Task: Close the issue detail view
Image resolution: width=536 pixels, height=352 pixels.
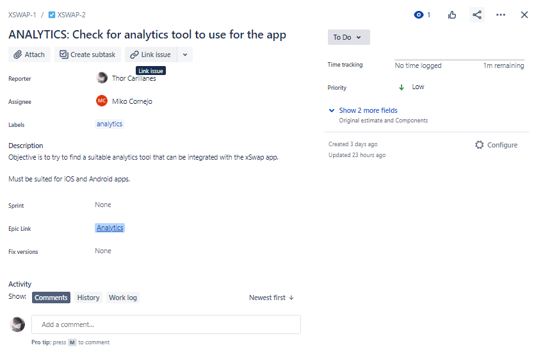Action: [x=524, y=15]
